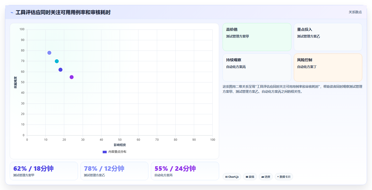The width and height of the screenshot is (372, 190).
Task: Toggle the 内容重点分布 legend item
Action: 114,152
